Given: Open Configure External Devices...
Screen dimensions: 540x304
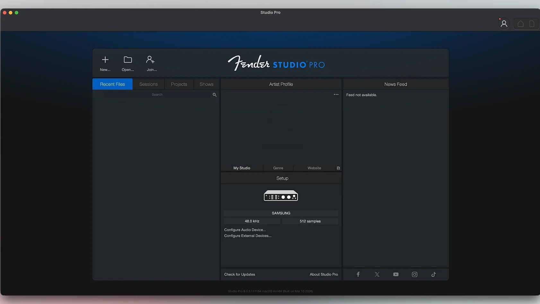Looking at the screenshot, I should 248,236.
